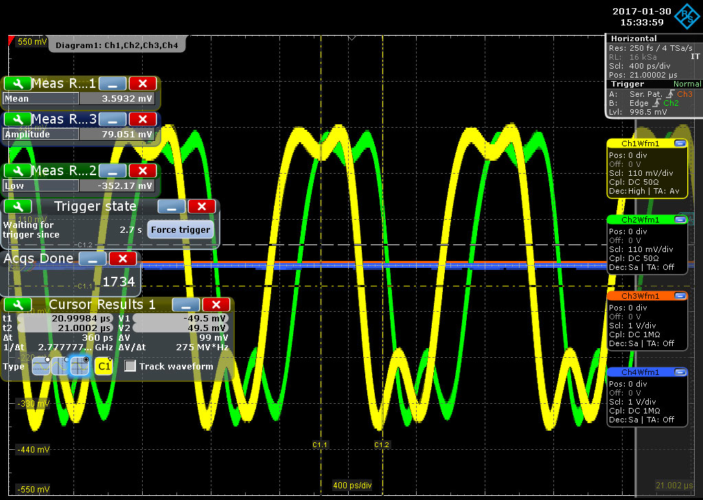Open Meas R...3 settings with the wrench icon

(x=19, y=119)
